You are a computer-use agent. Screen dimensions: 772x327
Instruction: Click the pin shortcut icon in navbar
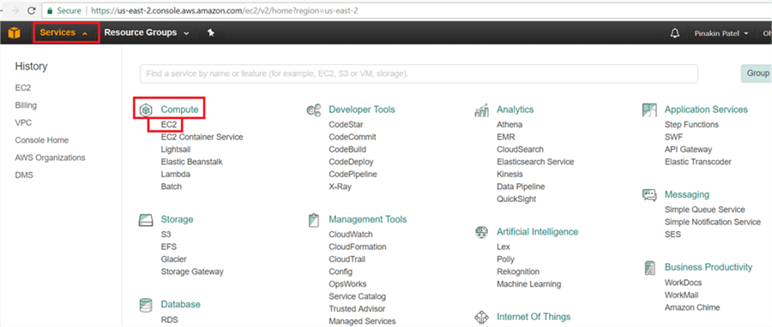pos(211,33)
